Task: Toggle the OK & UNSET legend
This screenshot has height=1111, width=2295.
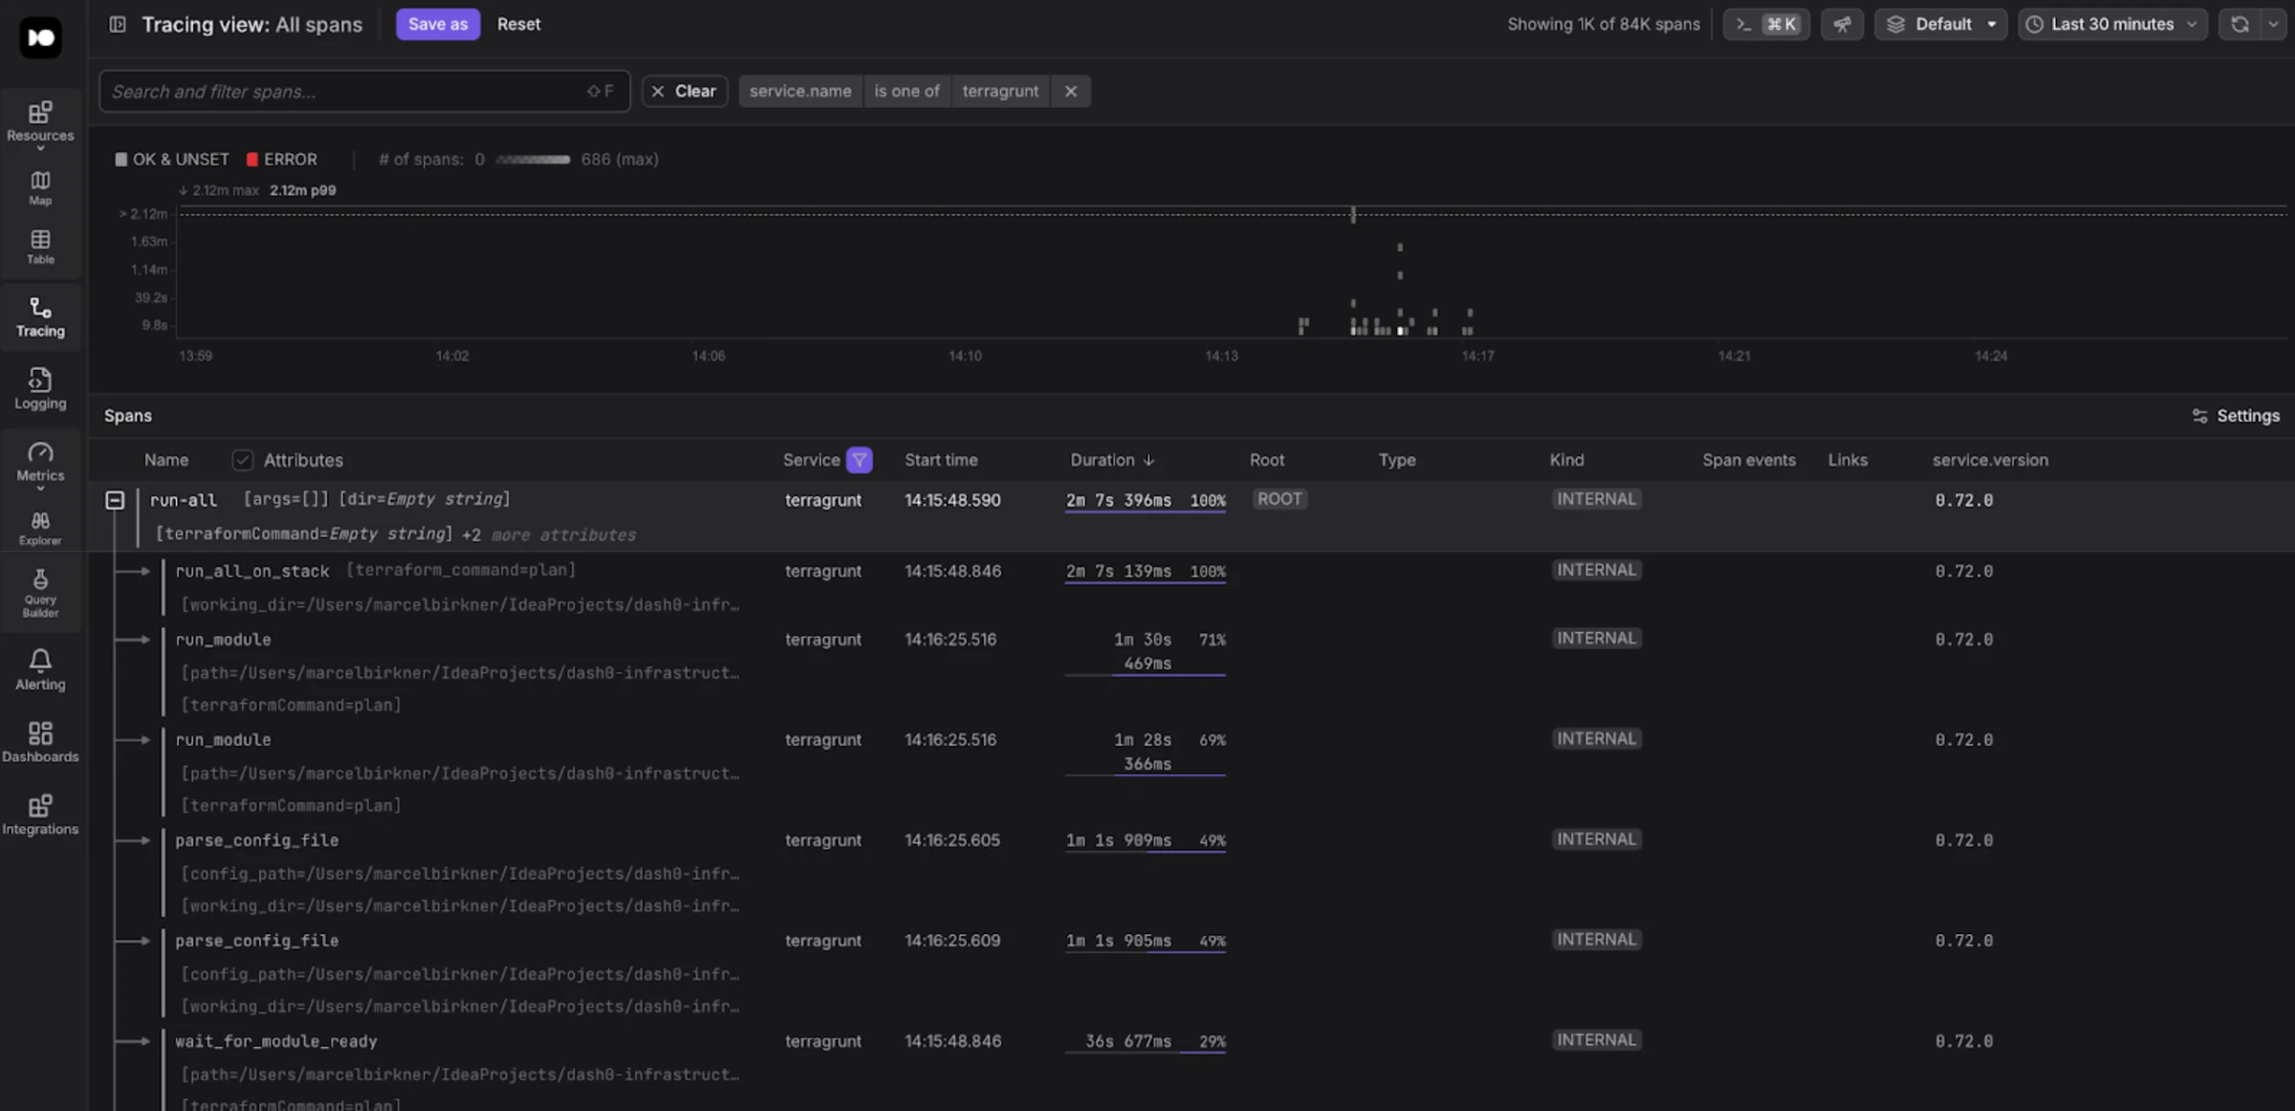Action: click(x=171, y=160)
